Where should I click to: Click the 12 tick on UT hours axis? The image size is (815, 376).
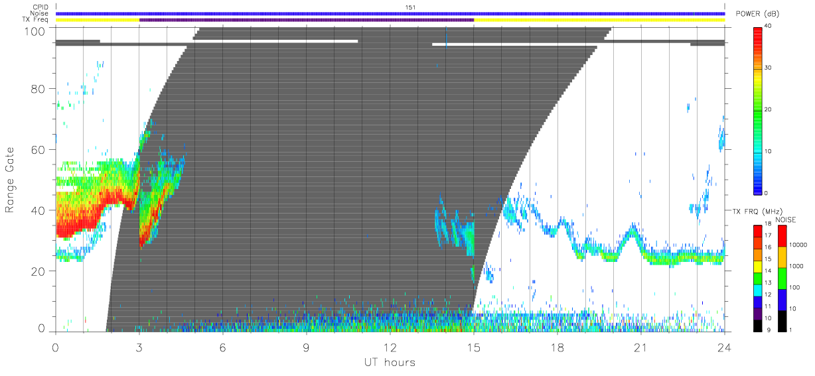[x=390, y=346]
